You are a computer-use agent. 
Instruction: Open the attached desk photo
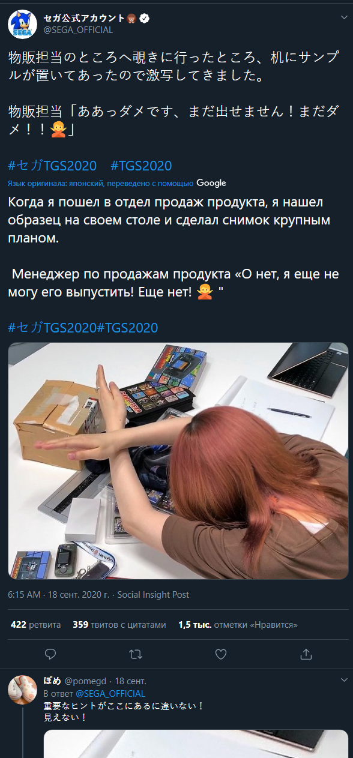pos(178,461)
